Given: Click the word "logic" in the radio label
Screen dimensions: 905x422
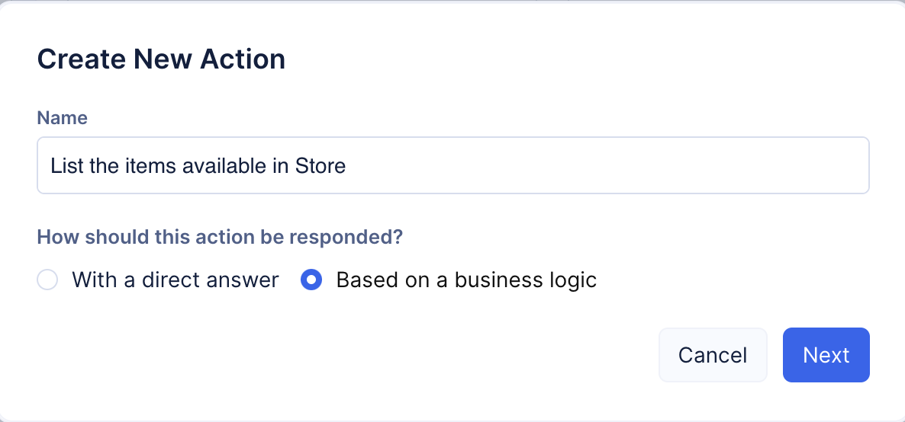Looking at the screenshot, I should [571, 280].
